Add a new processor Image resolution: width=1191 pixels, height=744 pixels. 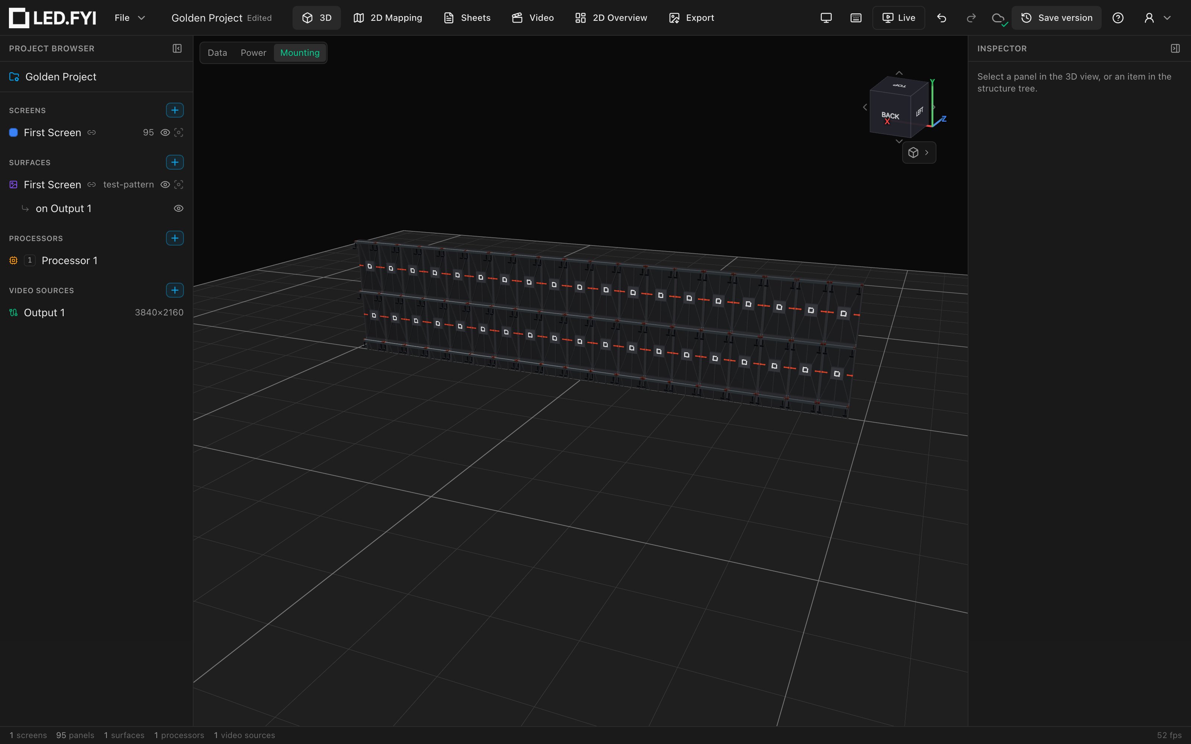tap(175, 238)
